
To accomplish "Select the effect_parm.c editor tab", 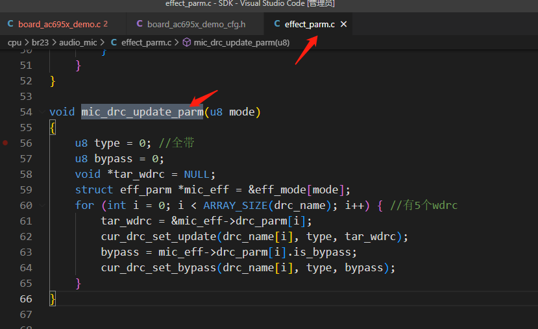I will [309, 24].
